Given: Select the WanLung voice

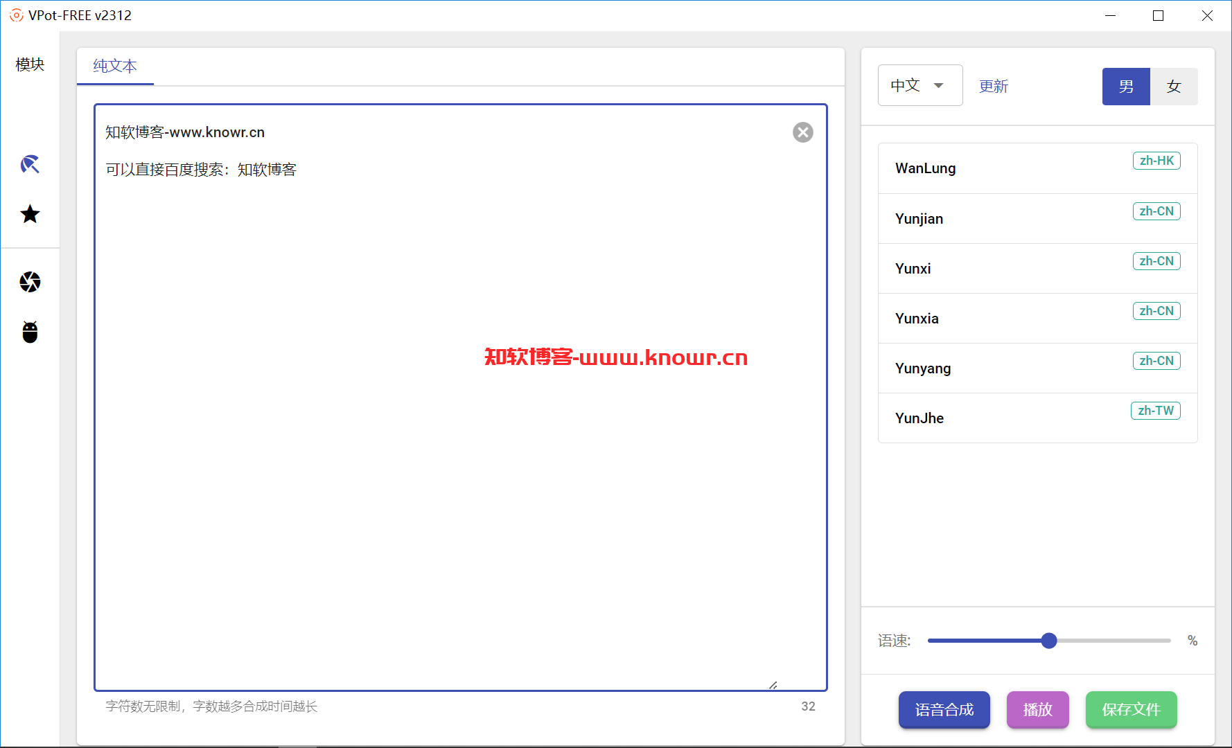Looking at the screenshot, I should pyautogui.click(x=1038, y=168).
